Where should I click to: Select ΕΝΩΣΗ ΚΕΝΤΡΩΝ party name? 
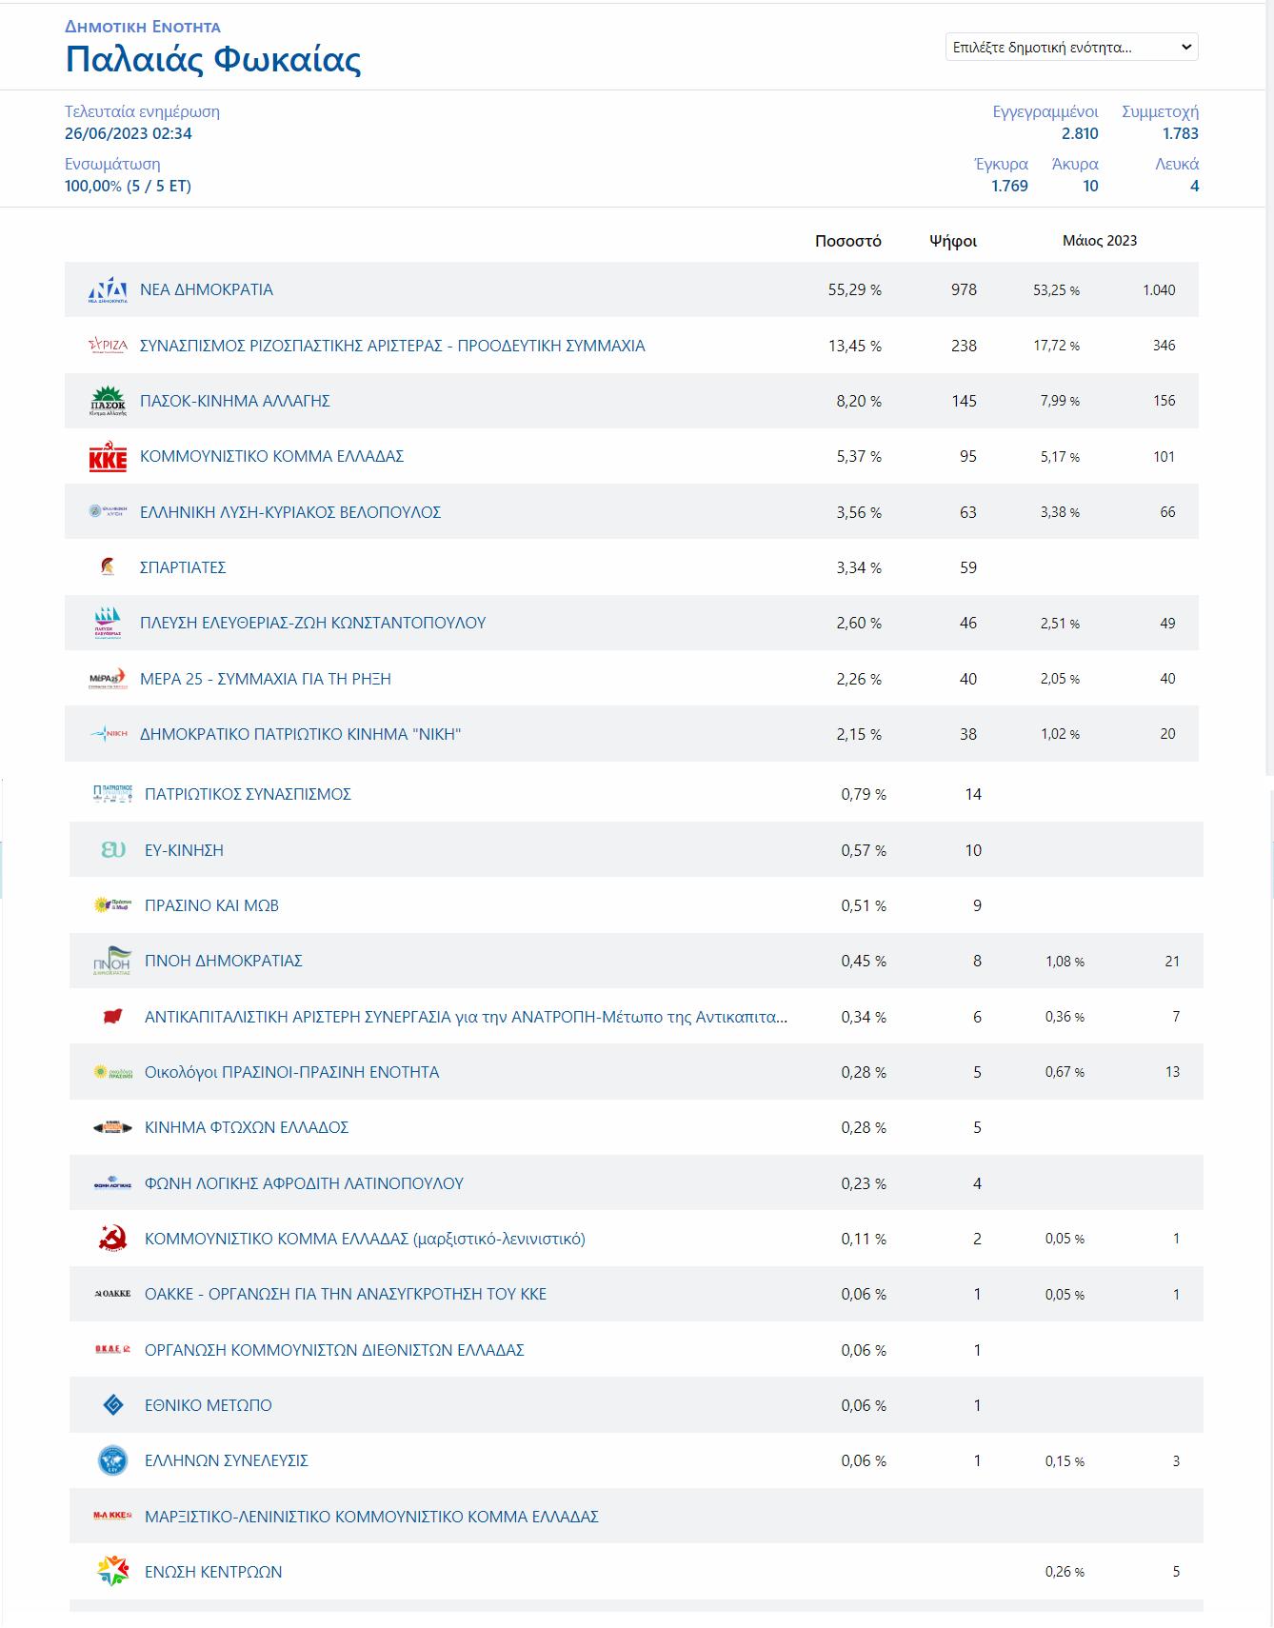213,1572
